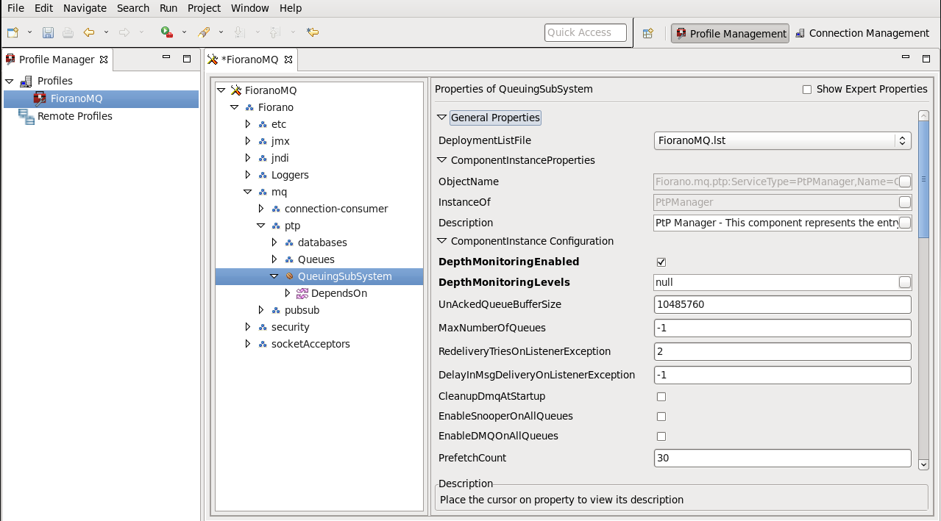Image resolution: width=941 pixels, height=521 pixels.
Task: Click the UnAckedQueueBufferSize input field
Action: [x=783, y=304]
